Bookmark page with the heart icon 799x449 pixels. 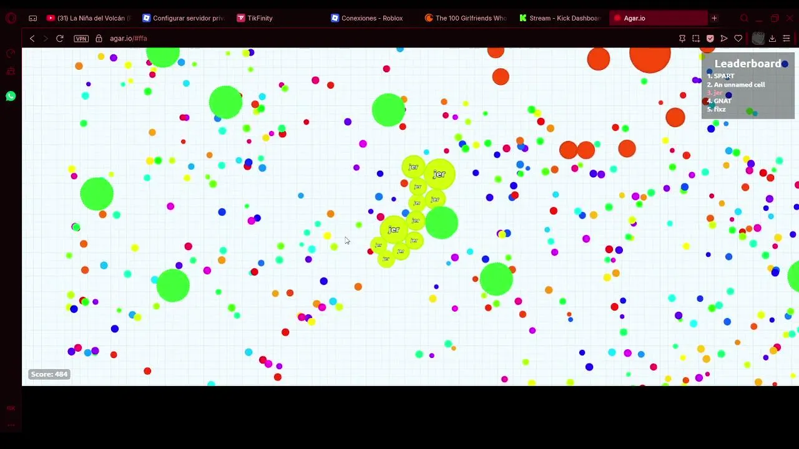[738, 39]
